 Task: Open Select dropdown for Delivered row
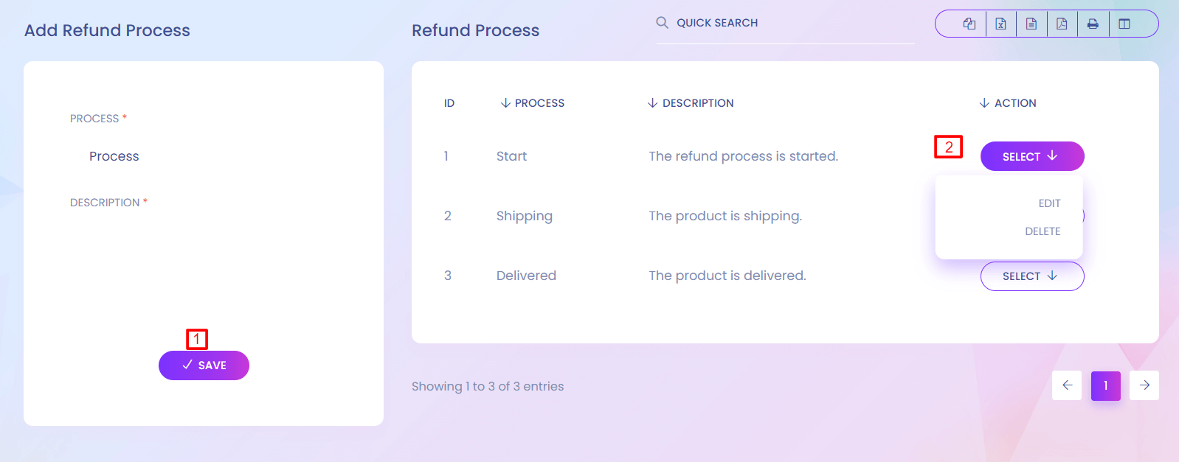point(1031,276)
